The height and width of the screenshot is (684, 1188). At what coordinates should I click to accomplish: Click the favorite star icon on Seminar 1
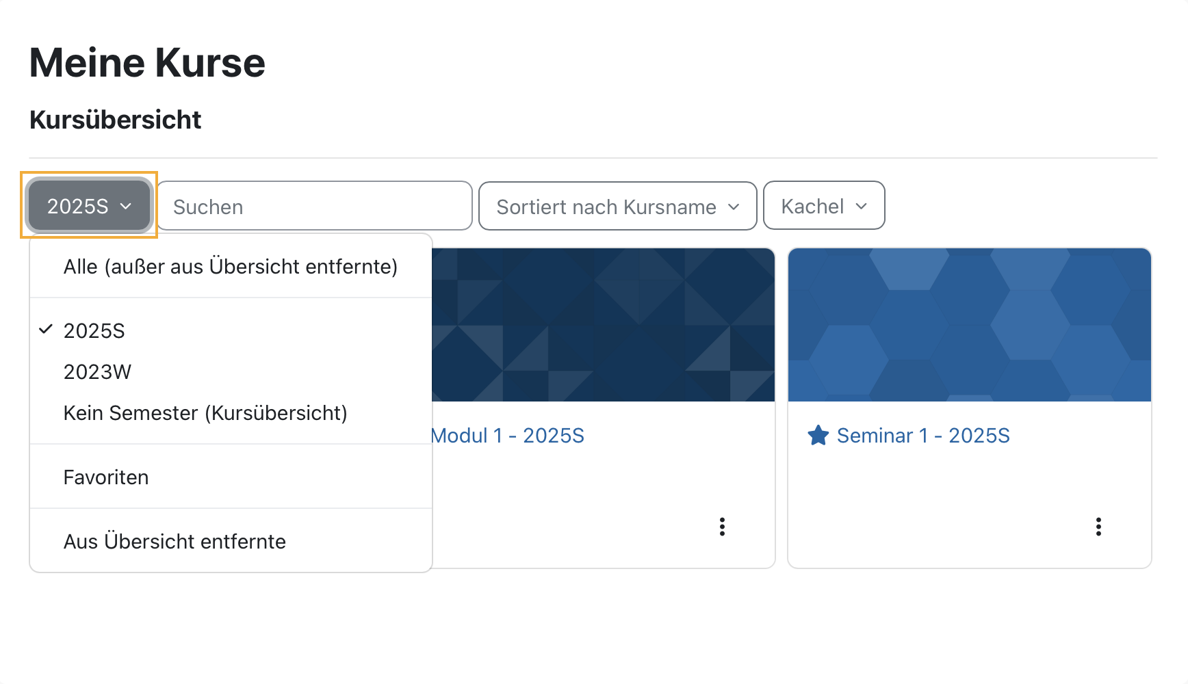click(x=818, y=435)
